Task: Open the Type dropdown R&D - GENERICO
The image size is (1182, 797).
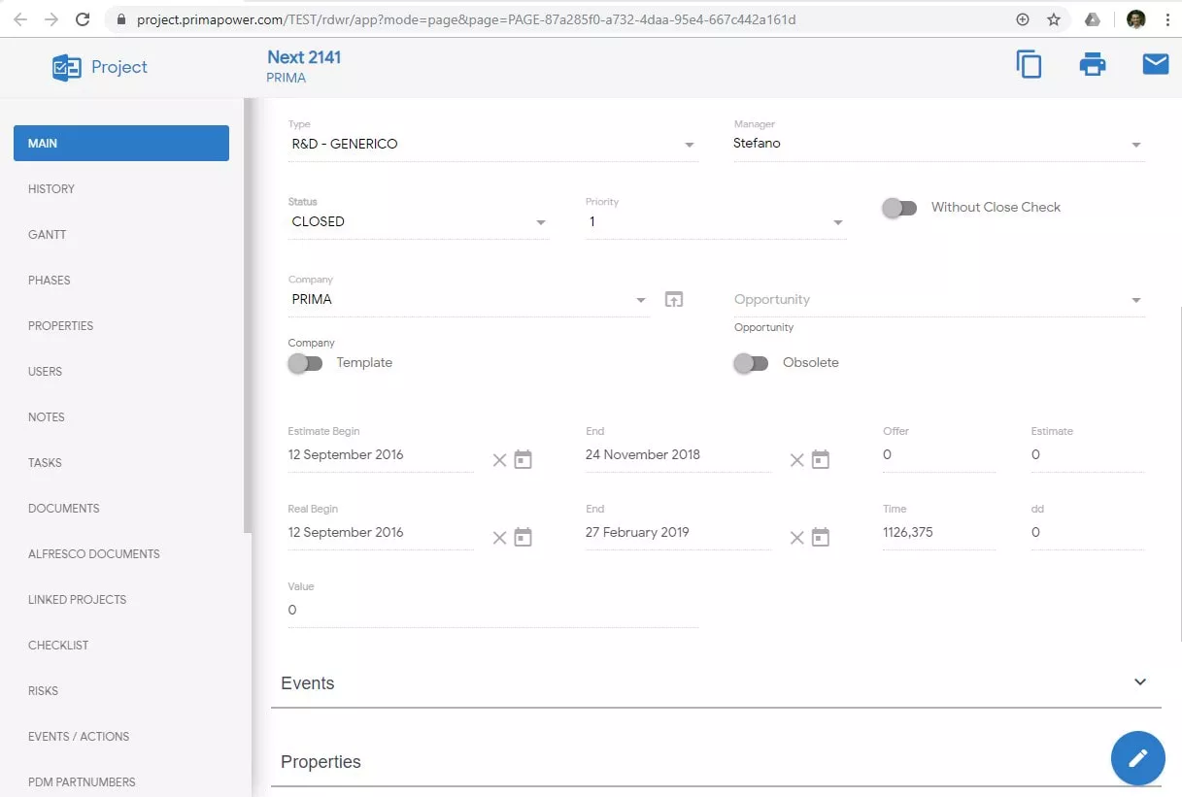Action: coord(493,144)
